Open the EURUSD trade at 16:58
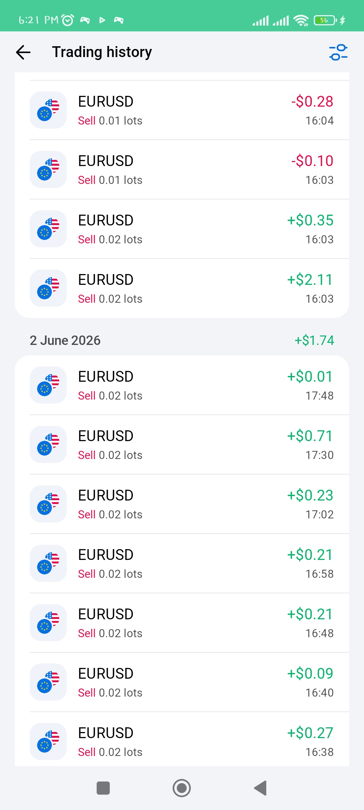The height and width of the screenshot is (810, 364). (x=182, y=563)
